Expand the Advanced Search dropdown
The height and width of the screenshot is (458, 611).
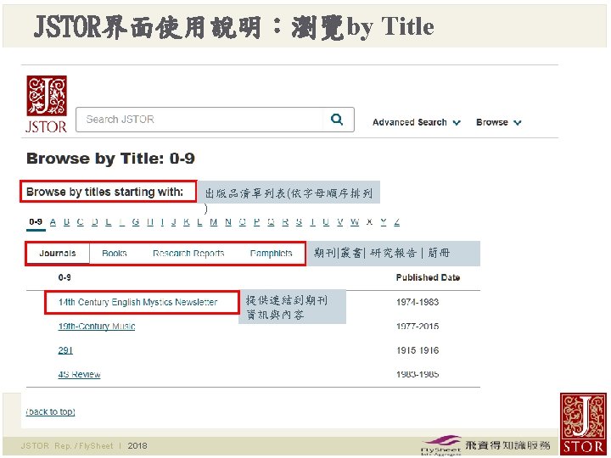tap(417, 122)
